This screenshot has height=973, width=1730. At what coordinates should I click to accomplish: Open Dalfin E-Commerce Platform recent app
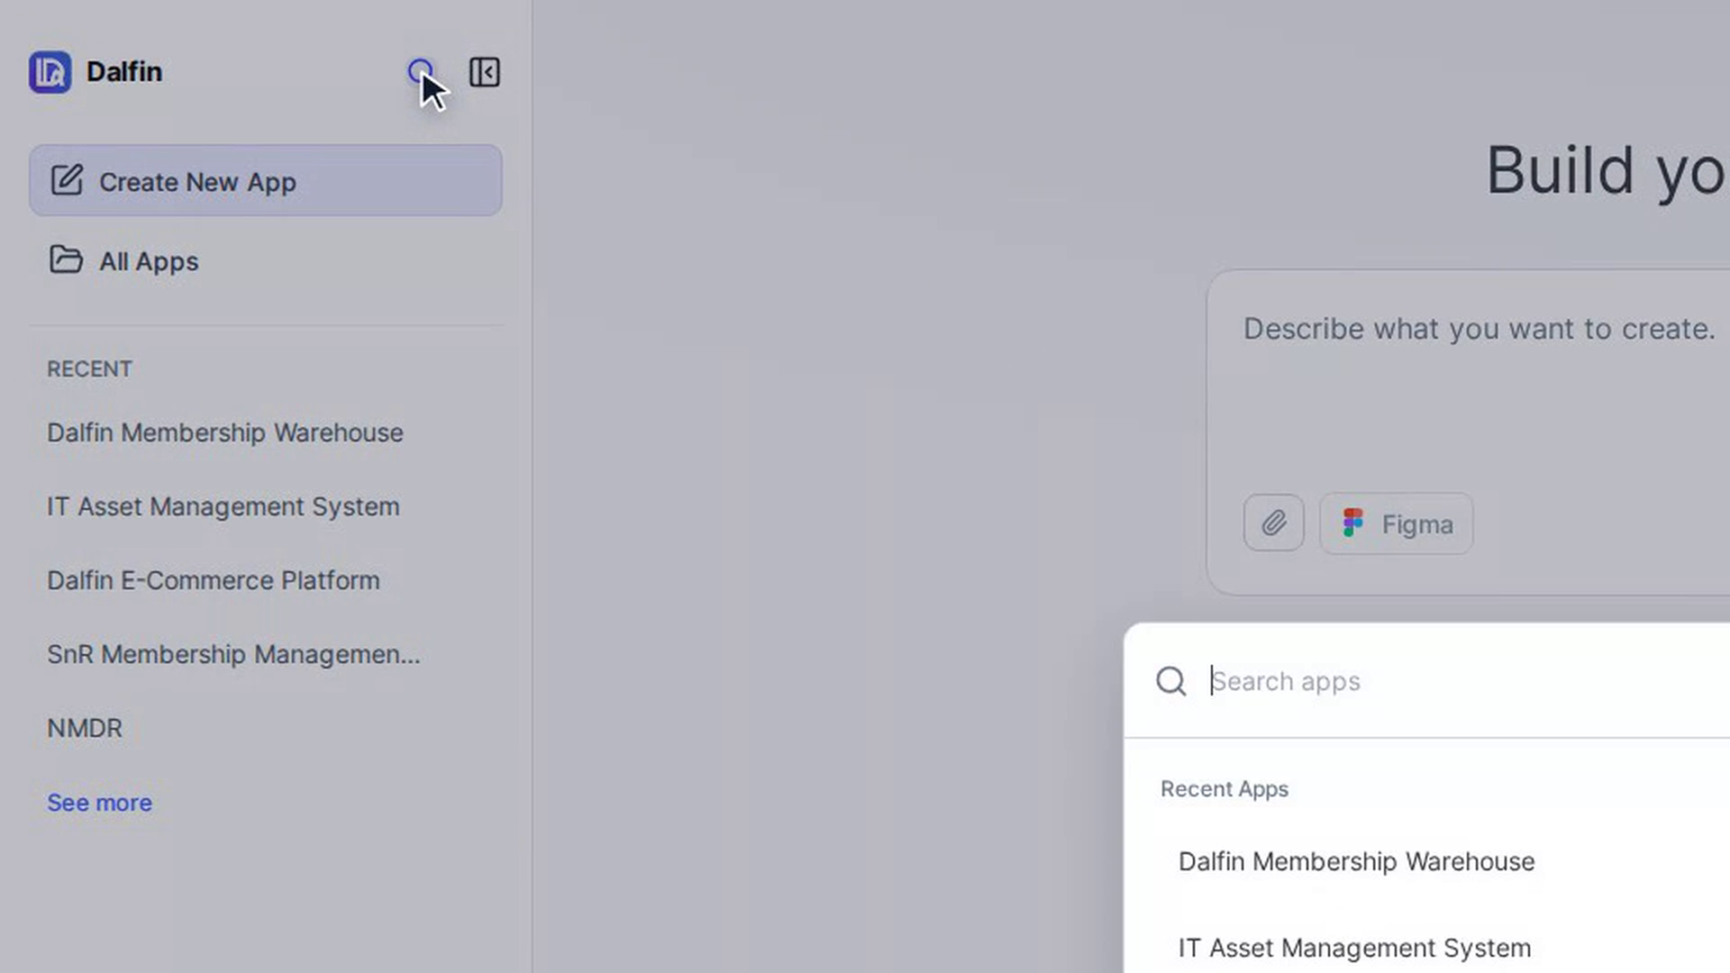[214, 580]
